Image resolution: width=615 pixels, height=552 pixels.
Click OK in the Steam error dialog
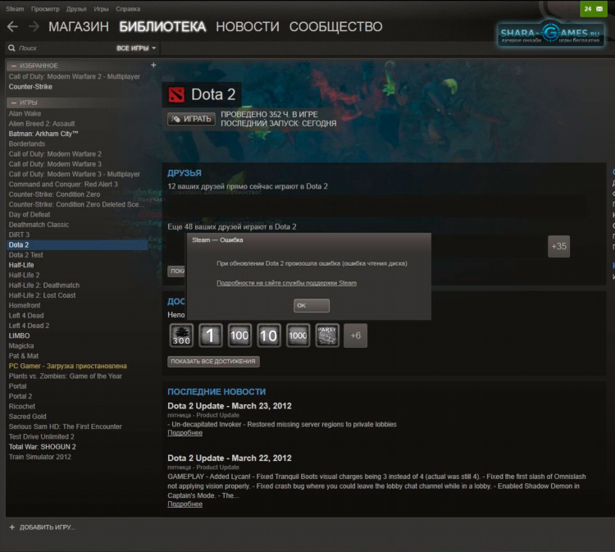click(312, 306)
